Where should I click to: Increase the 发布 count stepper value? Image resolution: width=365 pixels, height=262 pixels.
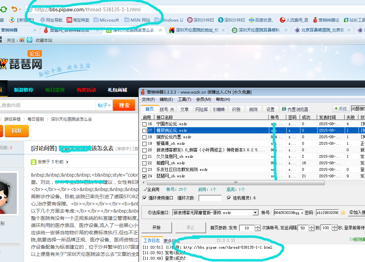pyautogui.click(x=258, y=226)
